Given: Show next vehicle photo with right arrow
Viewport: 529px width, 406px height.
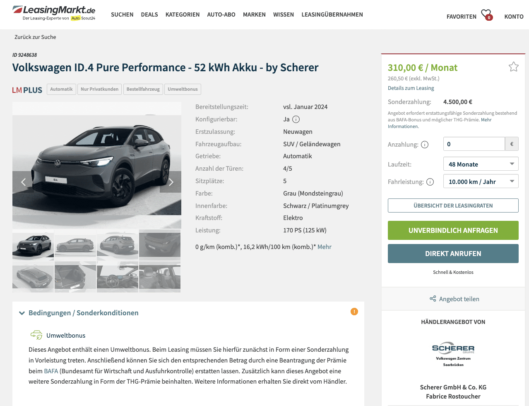Looking at the screenshot, I should tap(171, 182).
